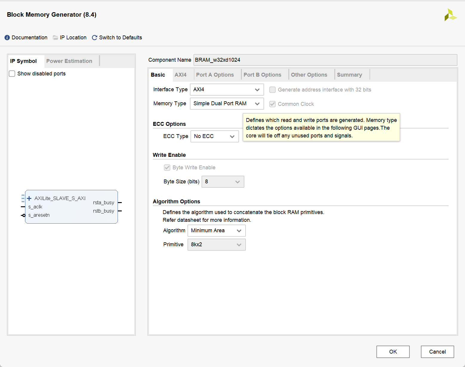
Task: Open the Documentation info icon
Action: (x=7, y=38)
